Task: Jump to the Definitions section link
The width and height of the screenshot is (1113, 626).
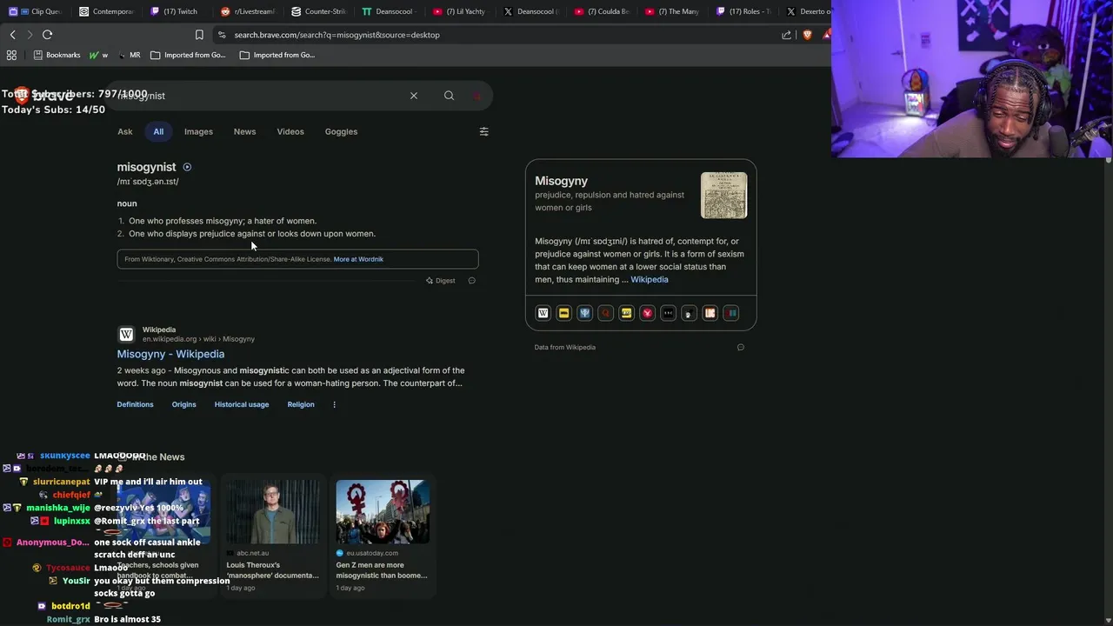Action: click(135, 404)
